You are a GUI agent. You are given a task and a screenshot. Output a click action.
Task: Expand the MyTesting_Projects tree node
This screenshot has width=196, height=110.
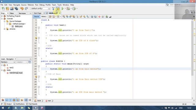[x=2, y=16]
